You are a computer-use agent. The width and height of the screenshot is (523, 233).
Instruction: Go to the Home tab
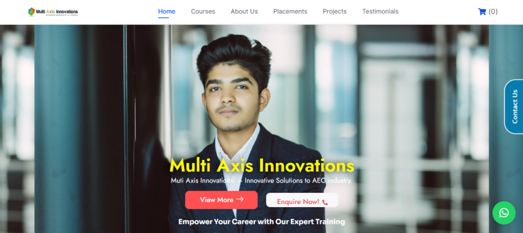coord(167,12)
